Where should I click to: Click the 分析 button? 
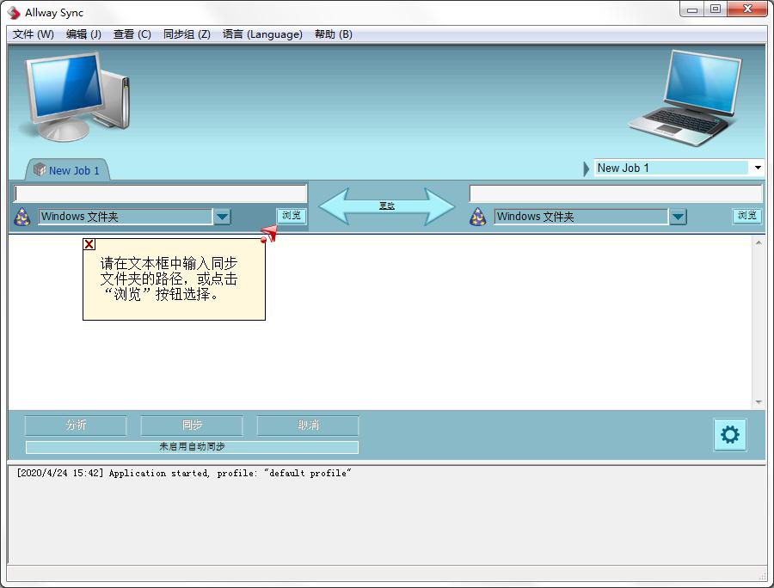click(75, 426)
